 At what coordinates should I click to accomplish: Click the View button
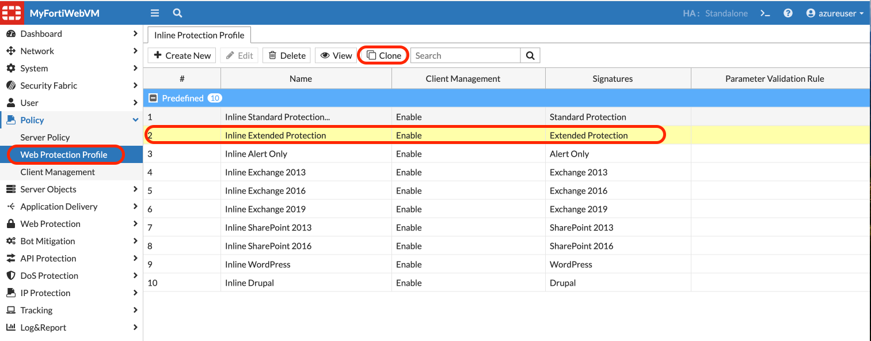click(x=336, y=56)
